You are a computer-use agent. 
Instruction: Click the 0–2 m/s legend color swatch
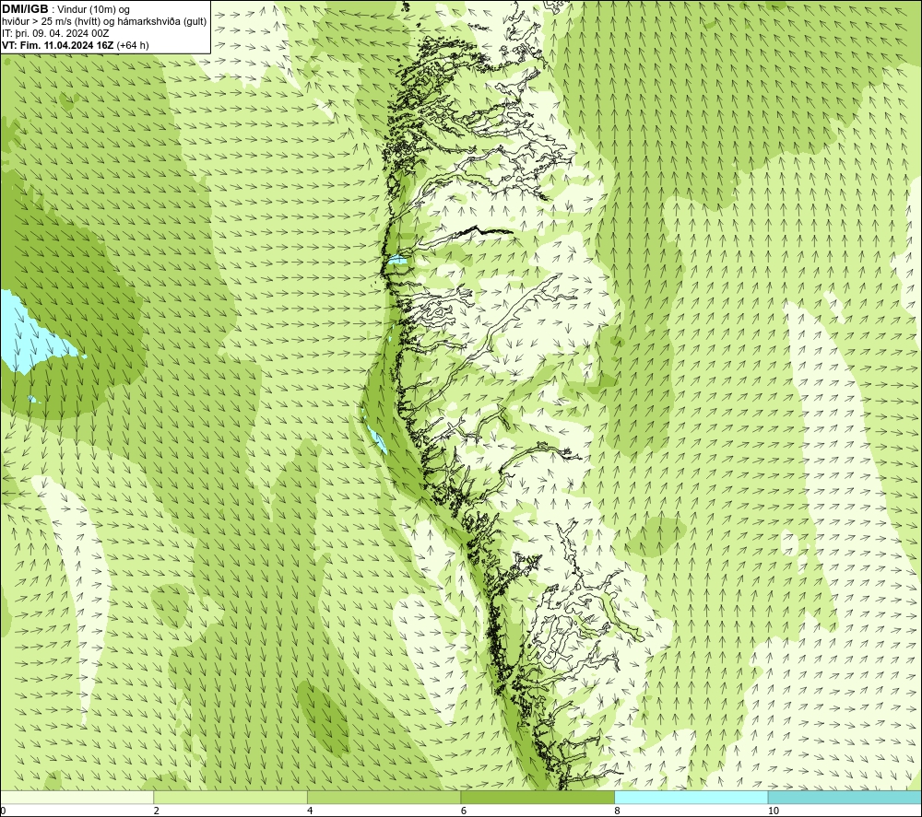tap(77, 798)
